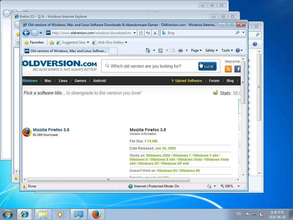293x220 pixels.
Task: Go back with the IE Back arrow
Action: [26, 33]
